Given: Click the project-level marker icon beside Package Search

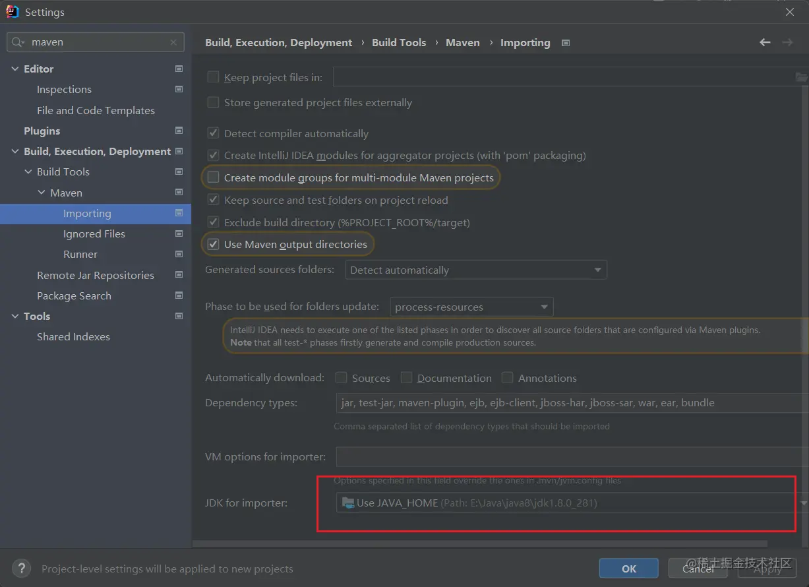Looking at the screenshot, I should pos(179,295).
